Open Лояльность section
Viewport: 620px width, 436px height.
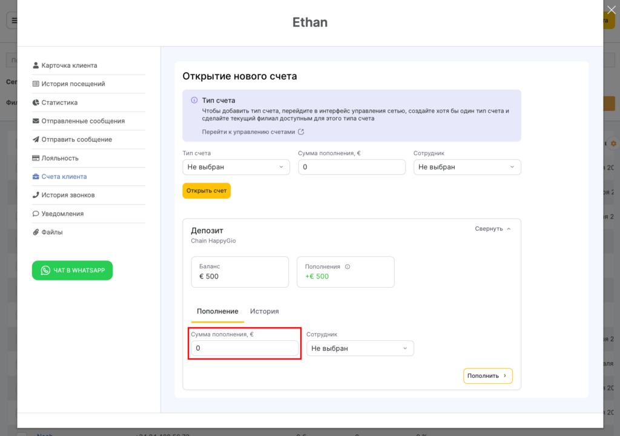[x=60, y=158]
